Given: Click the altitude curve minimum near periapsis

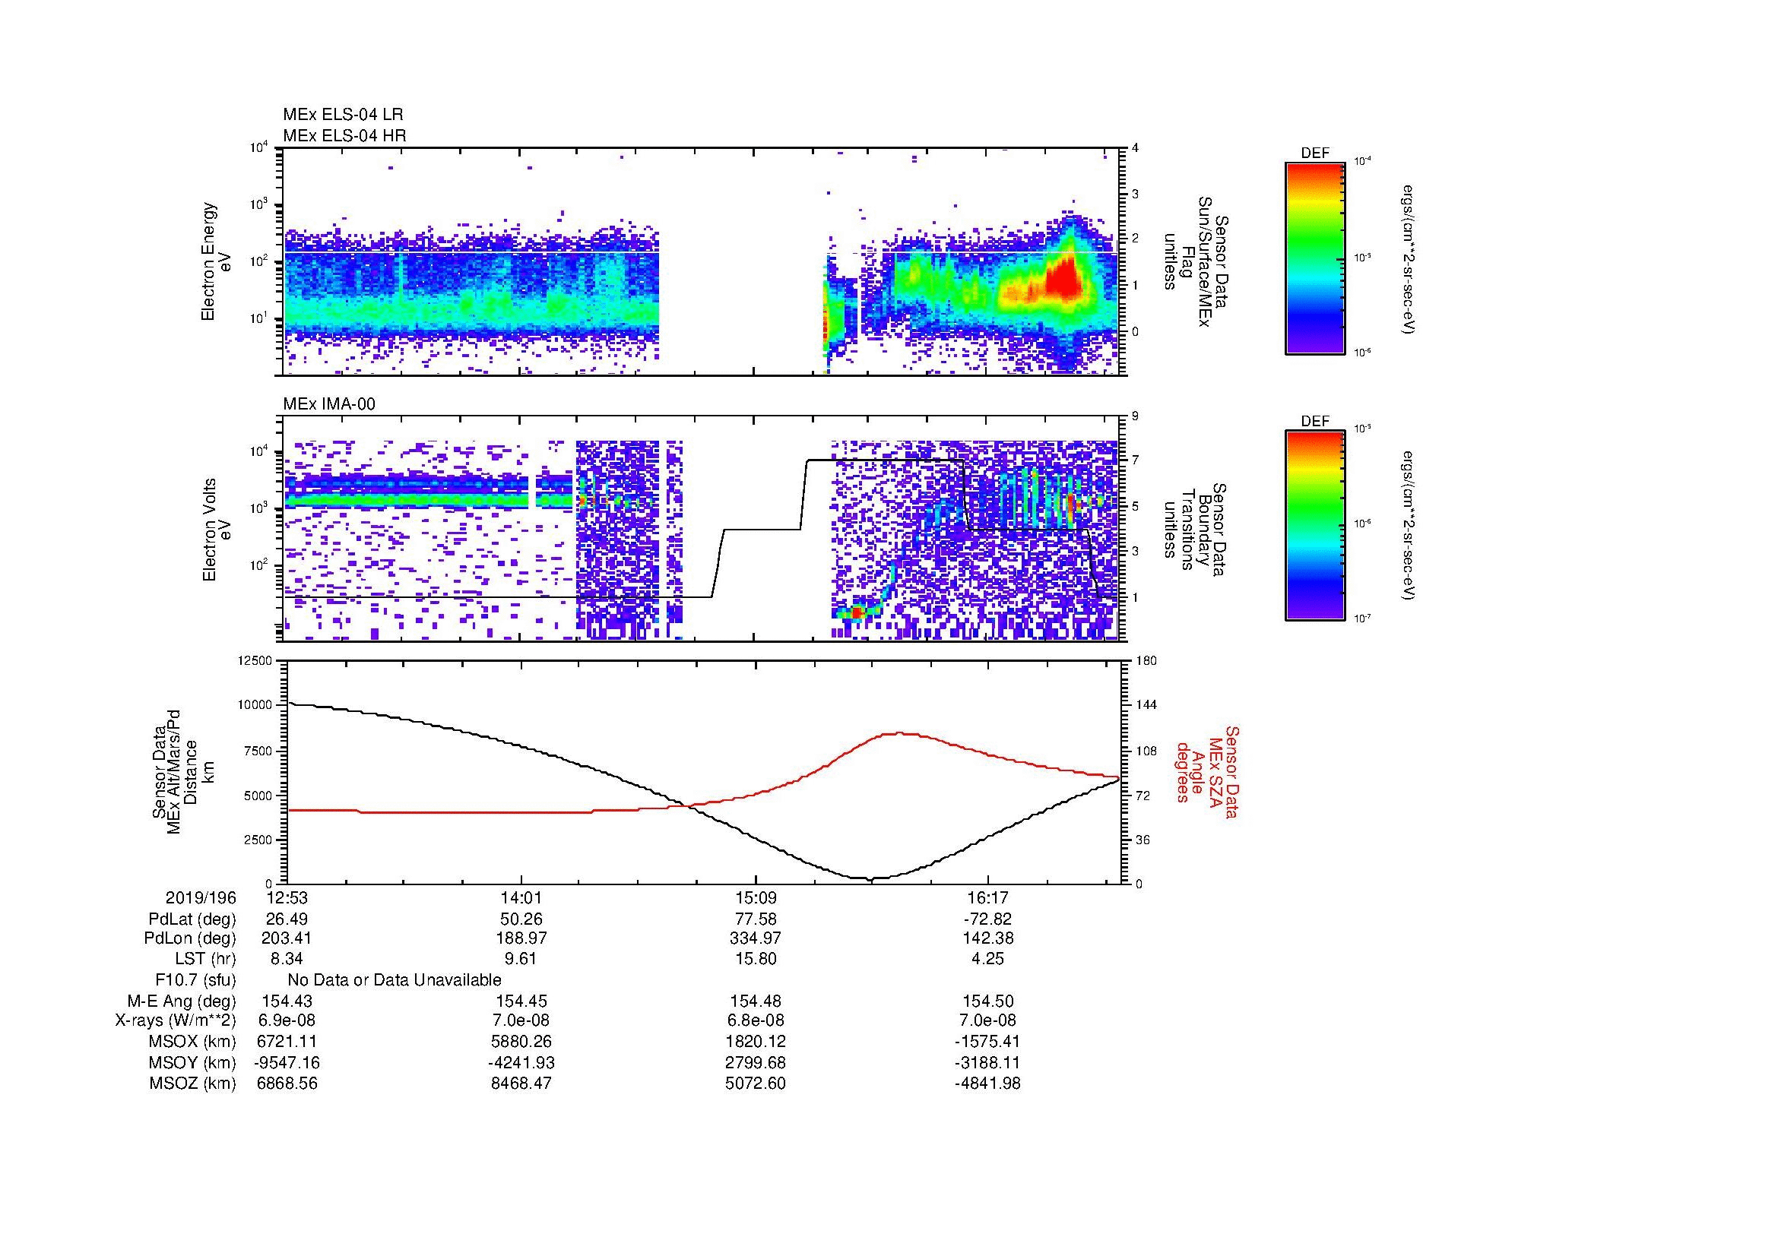Looking at the screenshot, I should [870, 878].
